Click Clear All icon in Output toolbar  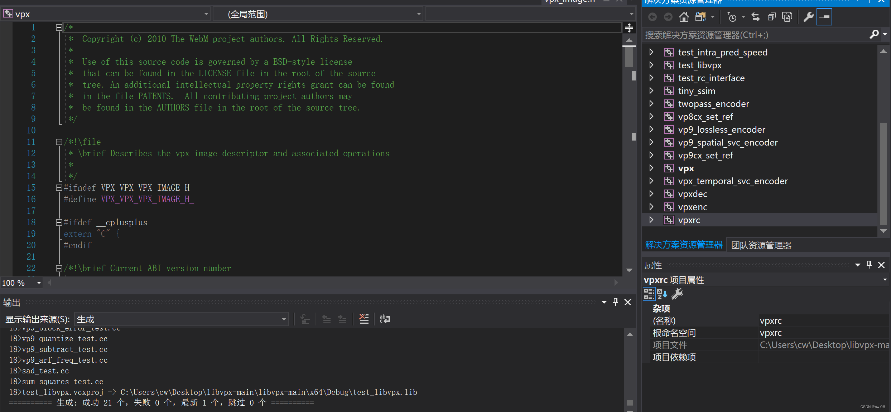(364, 319)
